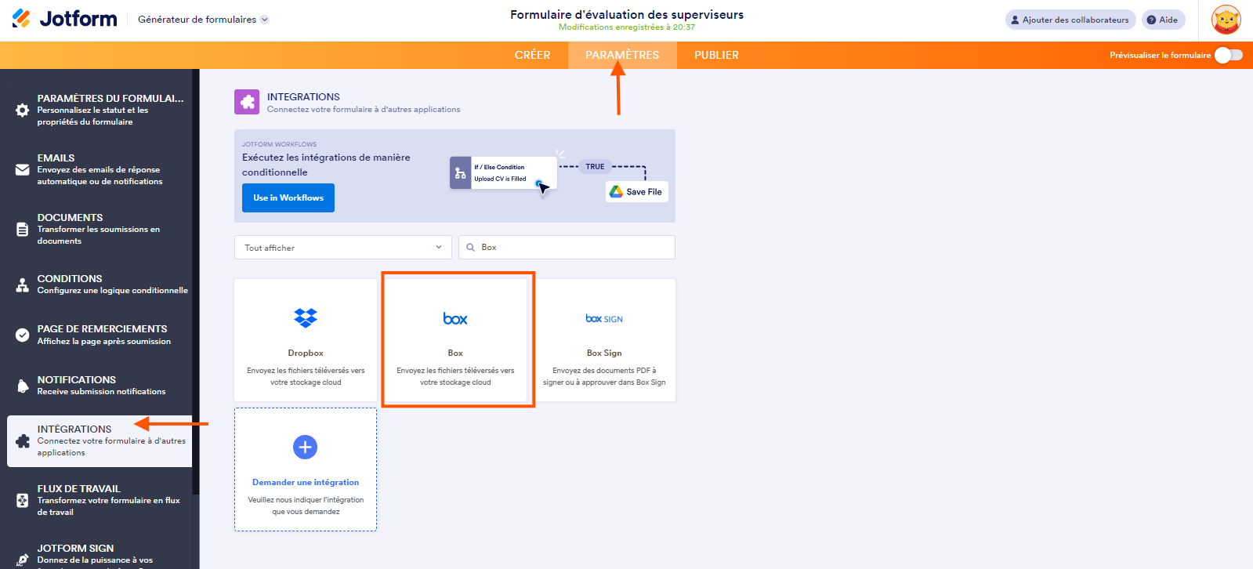This screenshot has width=1253, height=569.
Task: Open the Tout afficher filter dropdown
Action: coord(342,248)
